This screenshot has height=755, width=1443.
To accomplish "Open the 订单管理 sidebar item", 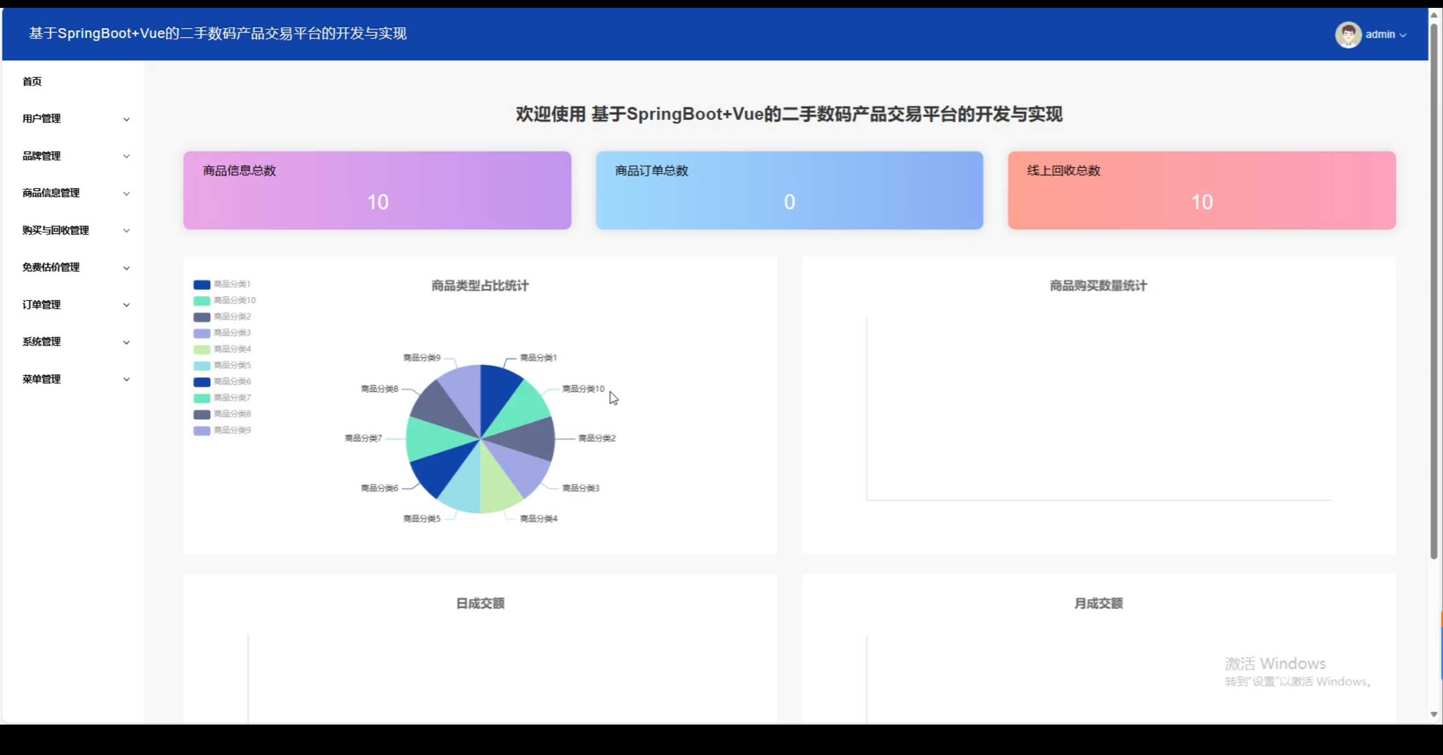I will (x=42, y=305).
